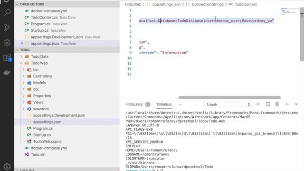304x171 pixels.
Task: Click ConnectionStrings in the breadcrumb
Action: click(x=208, y=4)
